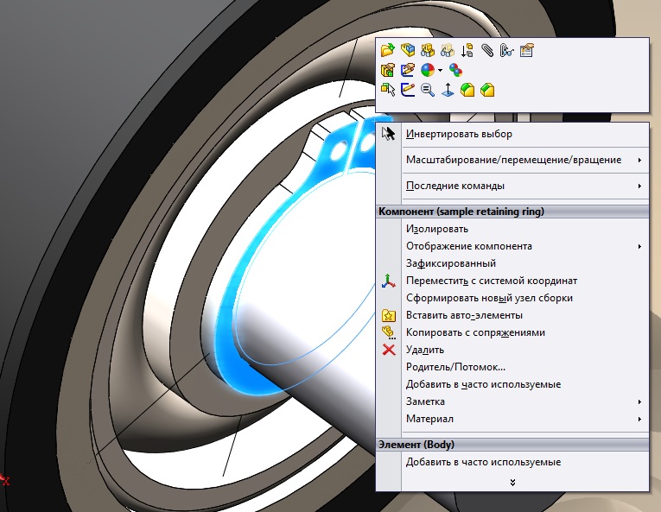This screenshot has width=661, height=512.
Task: Choose Инвертировать выбор menu entry
Action: tap(459, 134)
